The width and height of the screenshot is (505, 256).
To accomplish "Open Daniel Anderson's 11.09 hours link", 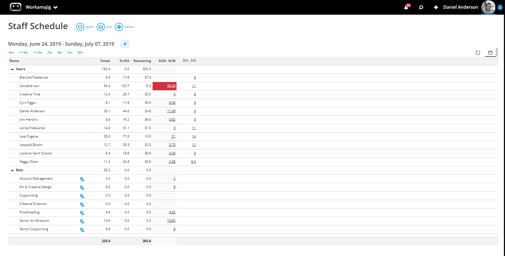I will (x=171, y=111).
